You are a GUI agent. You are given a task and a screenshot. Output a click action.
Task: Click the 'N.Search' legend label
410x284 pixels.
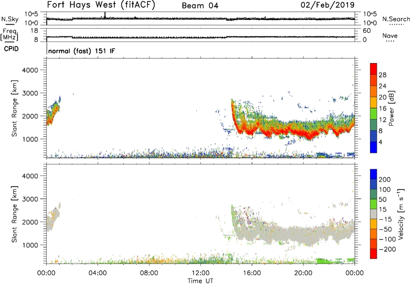click(x=396, y=19)
